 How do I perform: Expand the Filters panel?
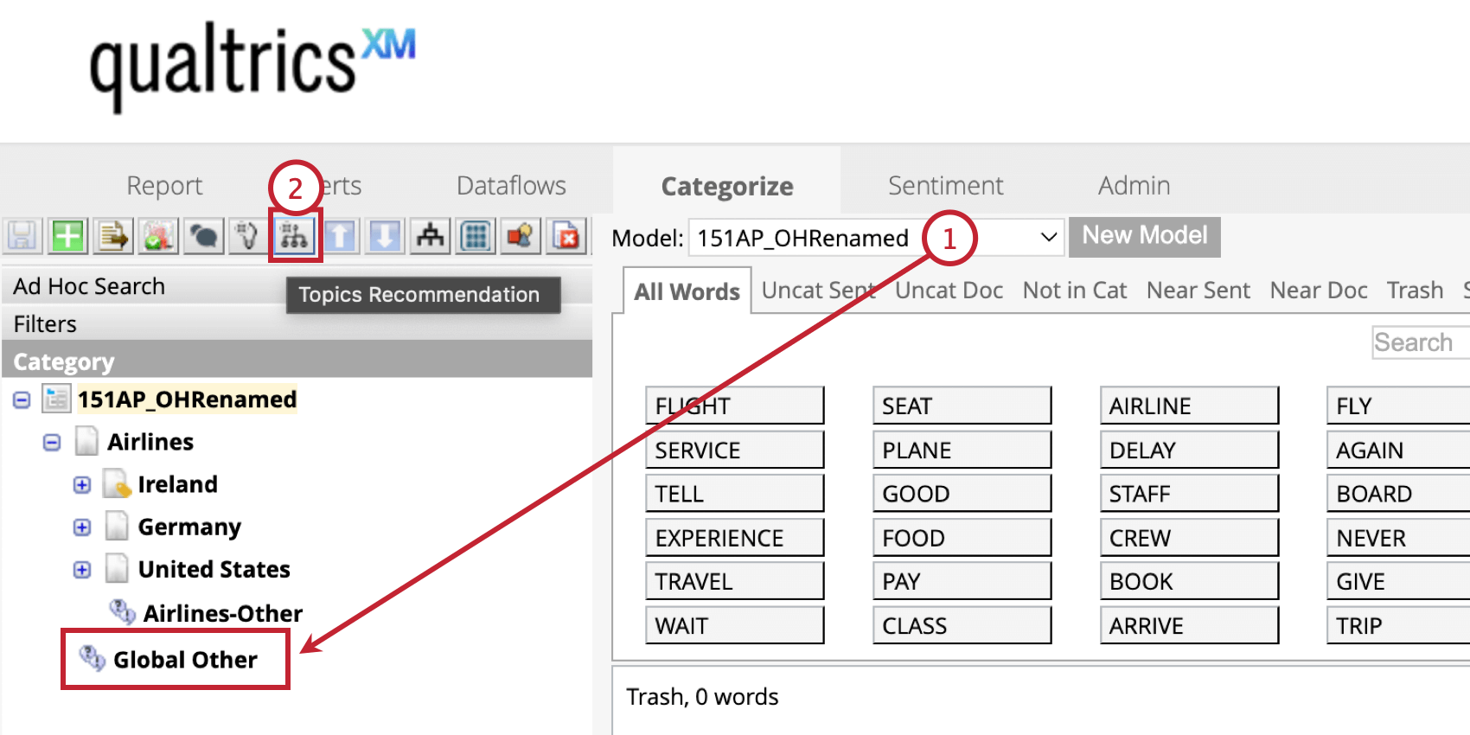pyautogui.click(x=297, y=324)
